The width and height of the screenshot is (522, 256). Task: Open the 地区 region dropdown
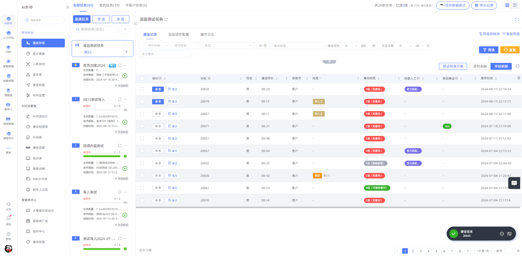pos(228,46)
